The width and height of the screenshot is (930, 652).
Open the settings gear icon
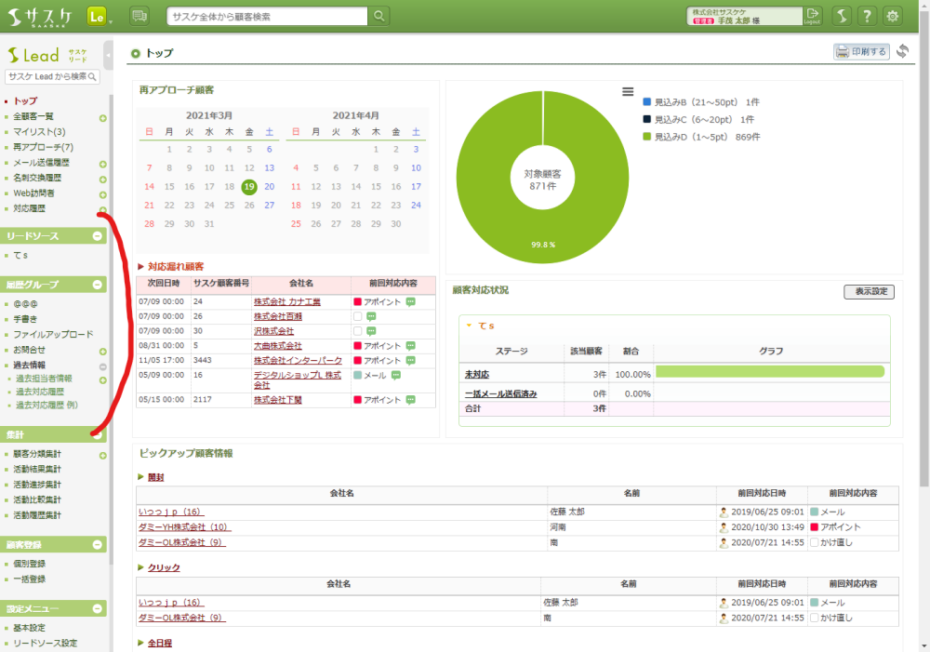tap(893, 16)
